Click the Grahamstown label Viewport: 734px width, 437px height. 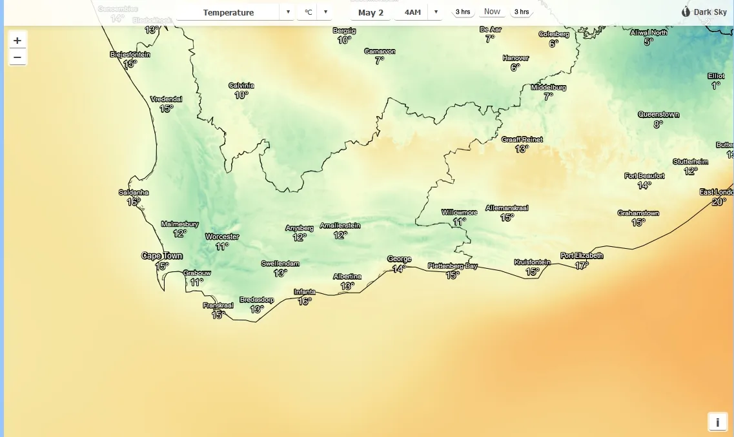click(638, 213)
